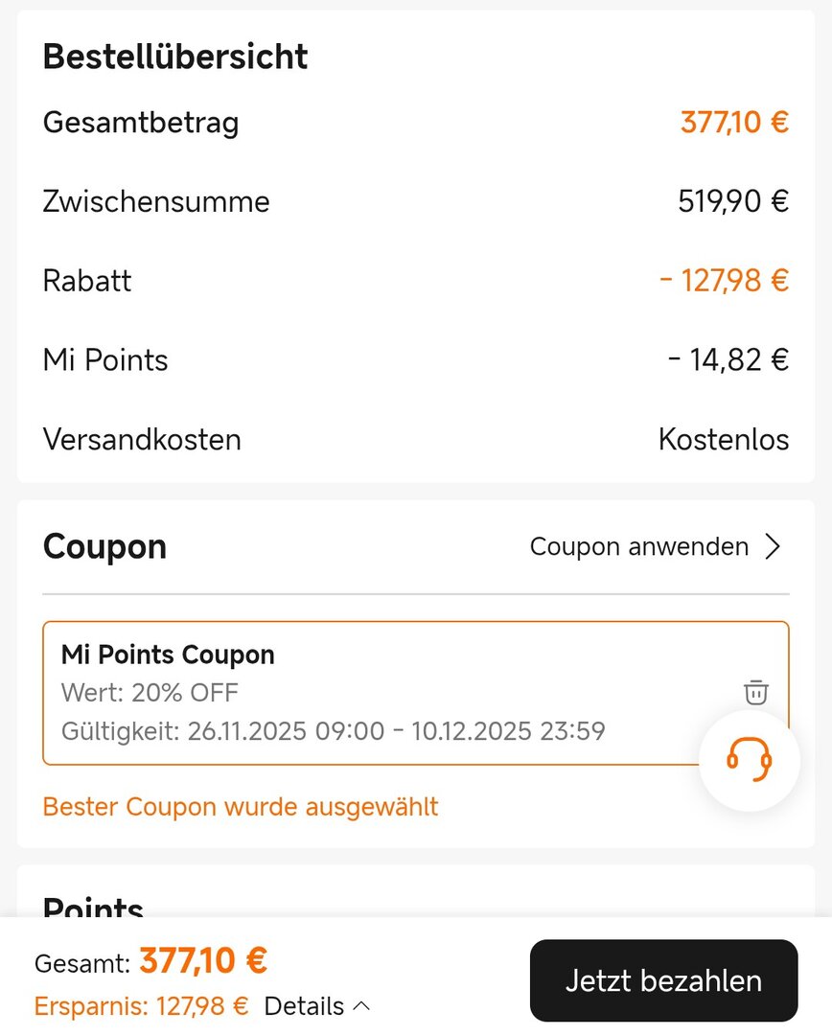Click the Kostenlos shipping value
Image resolution: width=832 pixels, height=1035 pixels.
(x=724, y=440)
